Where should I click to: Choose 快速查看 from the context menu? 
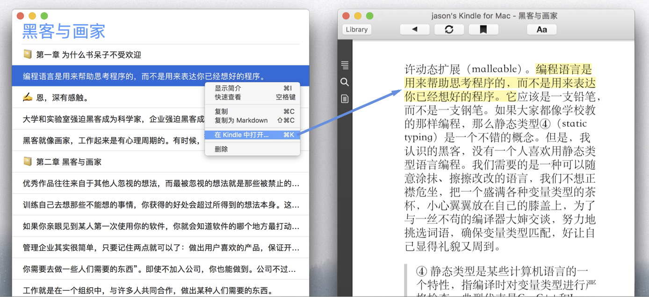[x=228, y=97]
